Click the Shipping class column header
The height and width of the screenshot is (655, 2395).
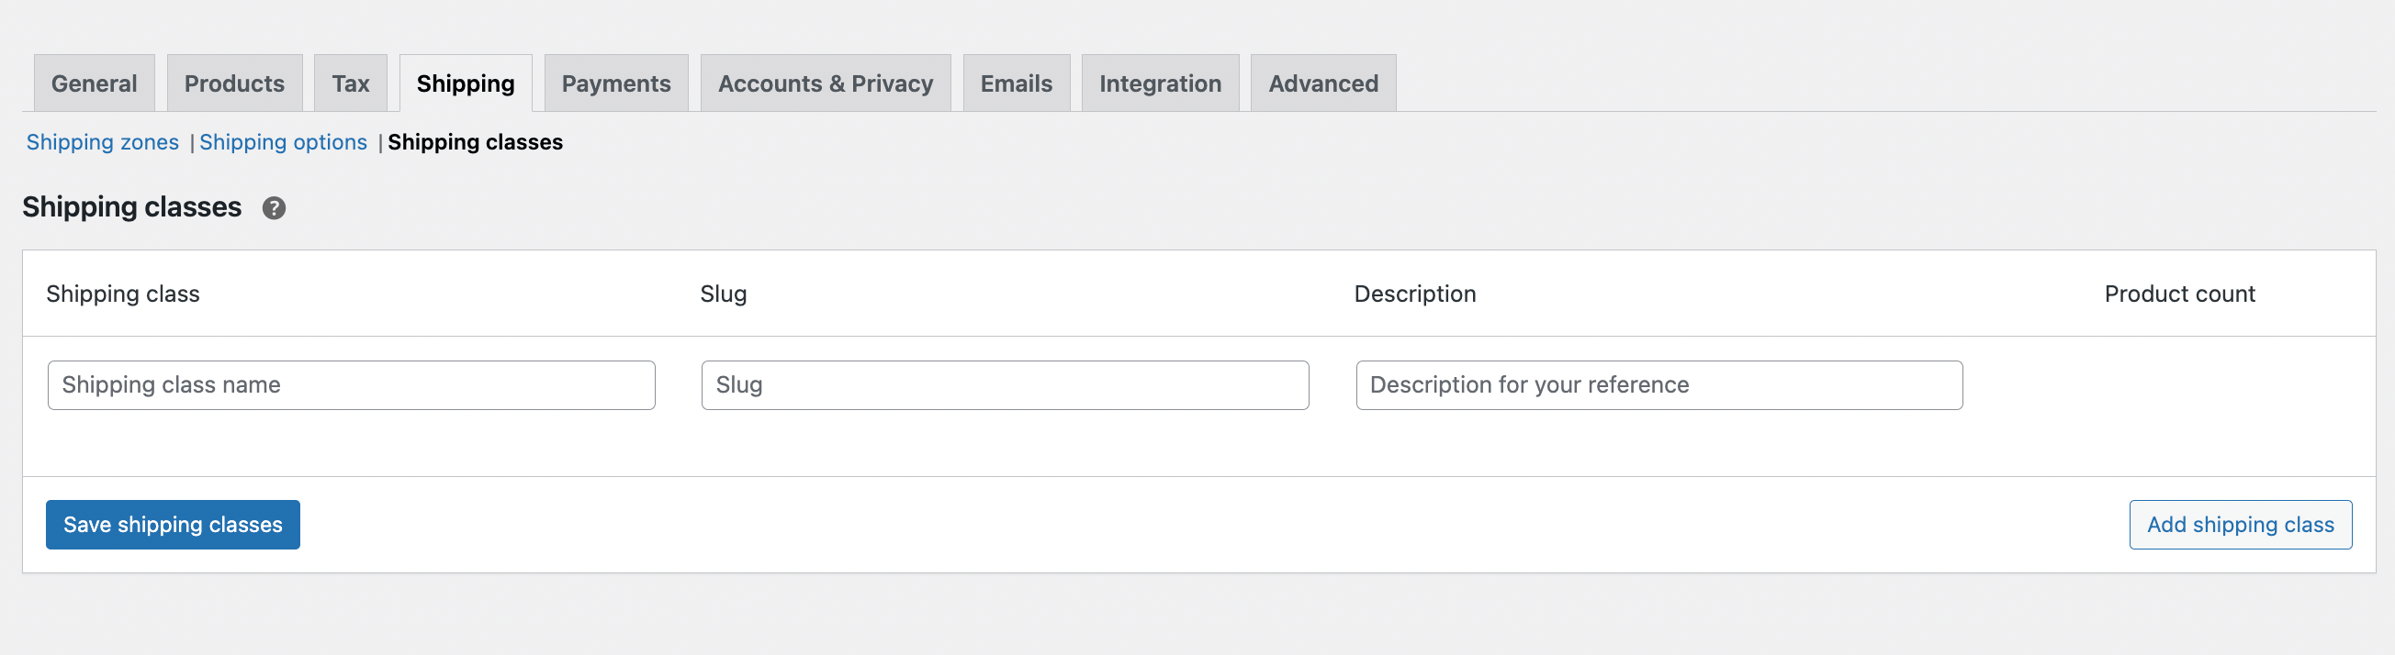pos(123,294)
